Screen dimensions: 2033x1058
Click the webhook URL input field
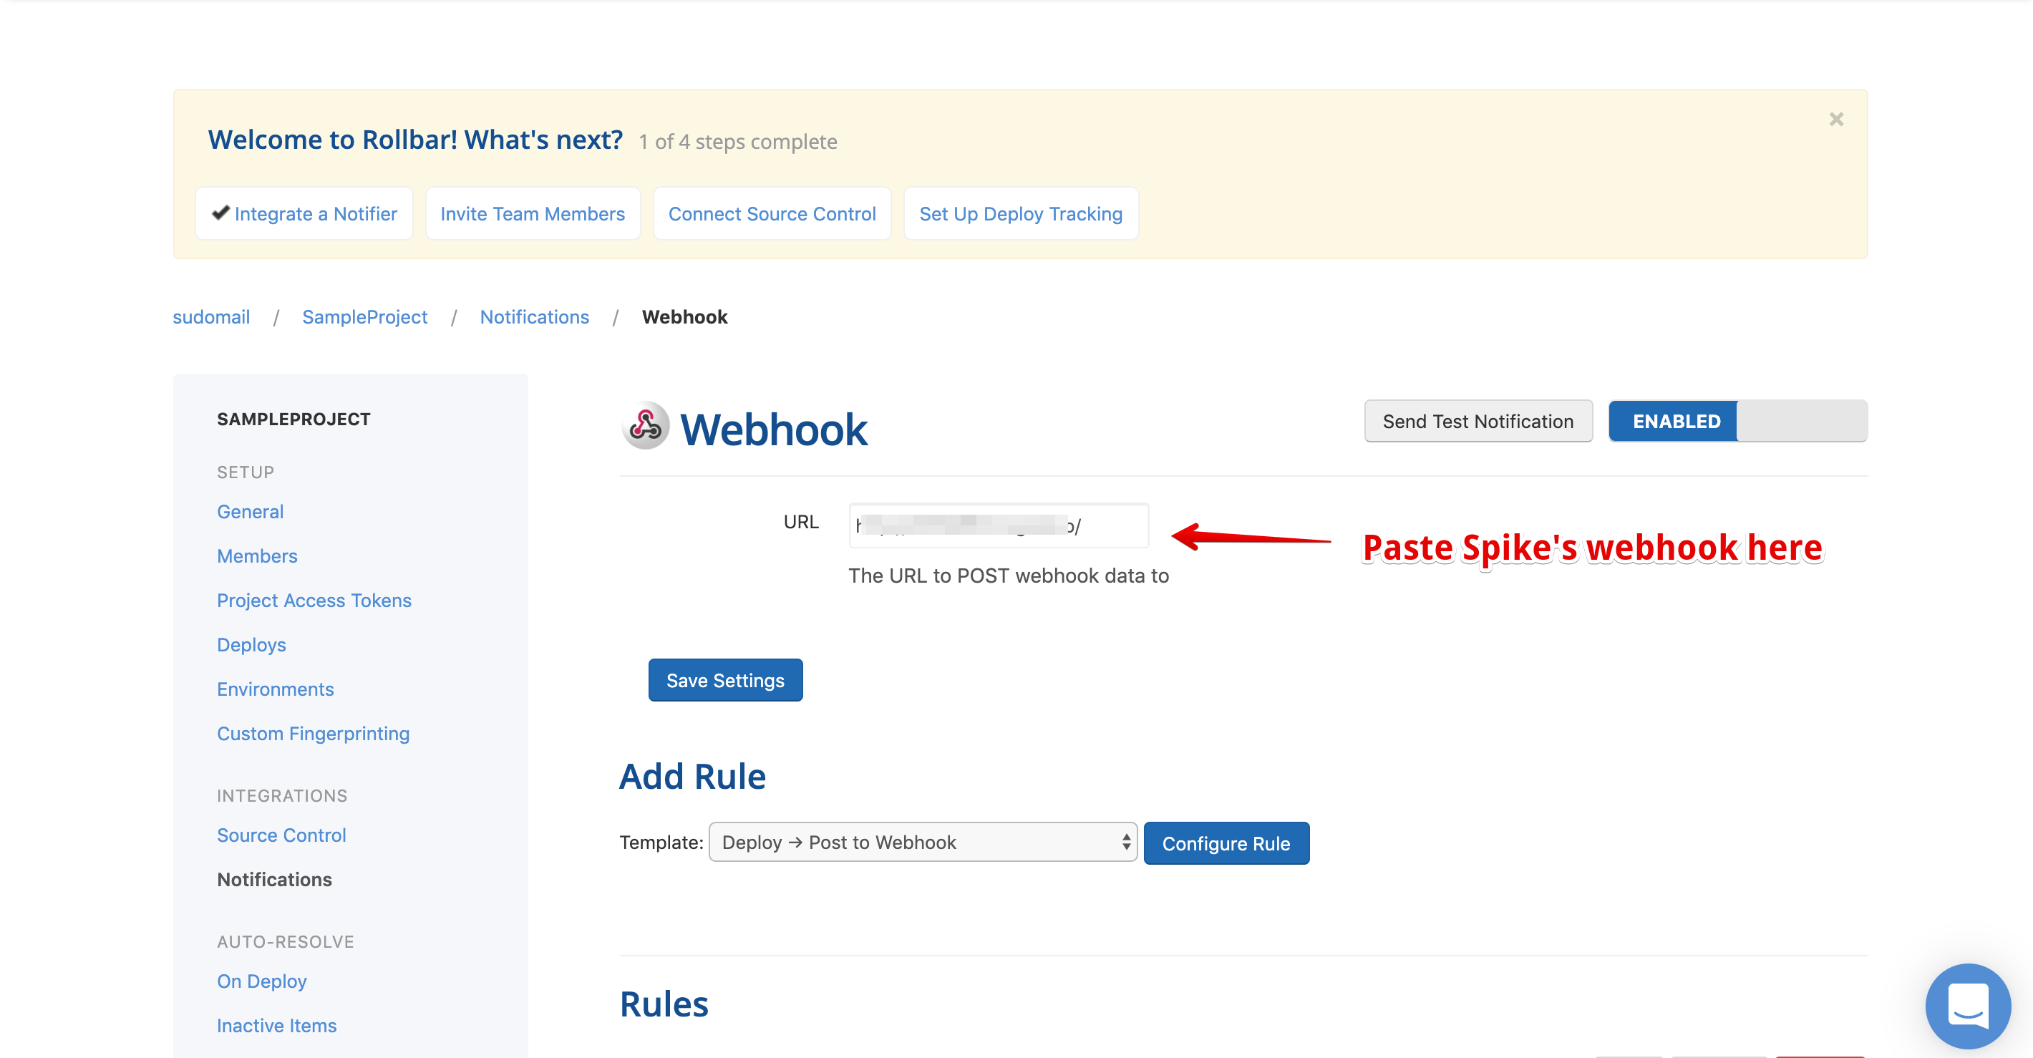click(x=999, y=525)
